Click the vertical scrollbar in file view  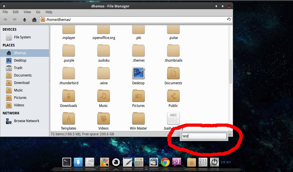click(230, 72)
